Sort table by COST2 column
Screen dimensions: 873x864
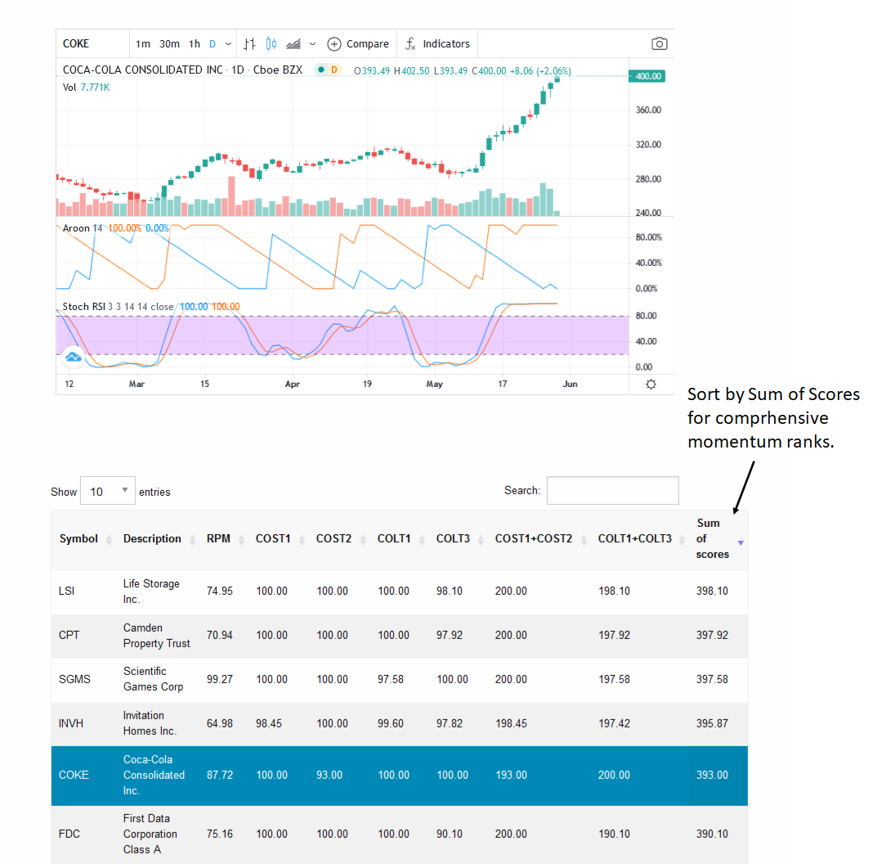click(340, 539)
